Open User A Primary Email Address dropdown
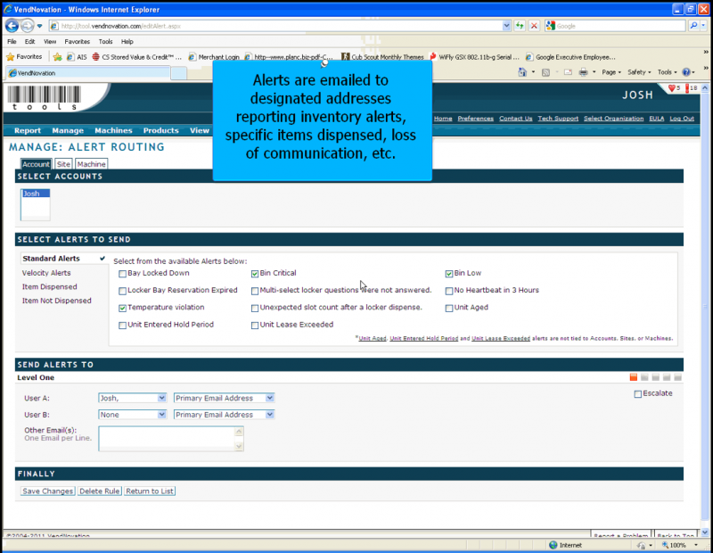Image resolution: width=713 pixels, height=553 pixels. click(225, 398)
